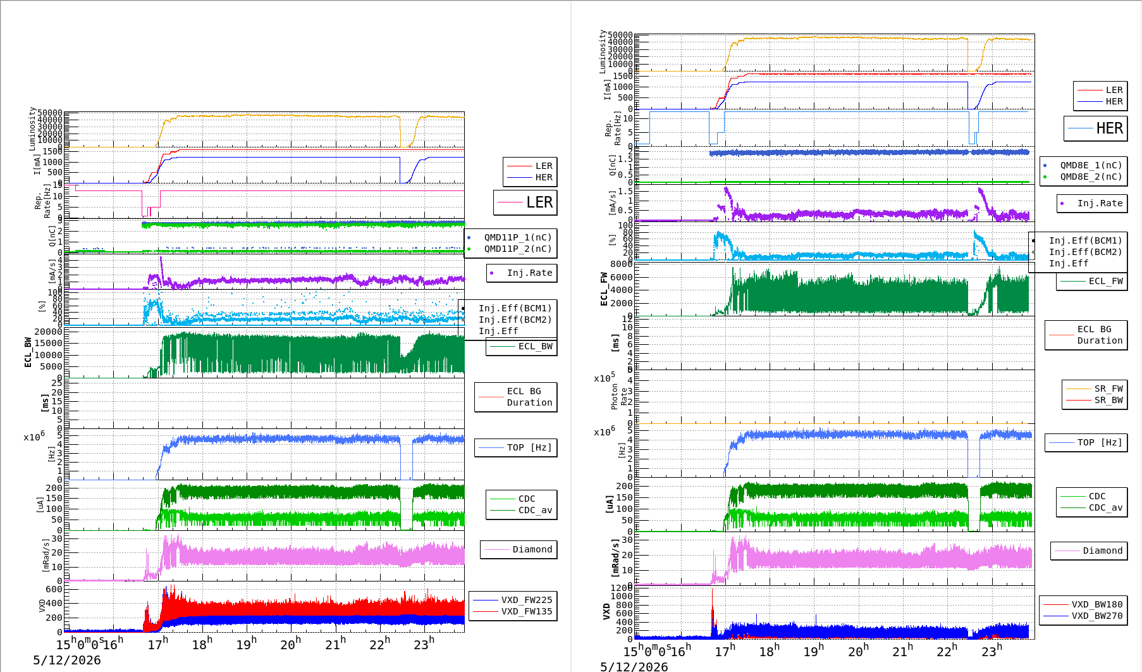Select the large LER legend box
This screenshot has width=1142, height=672.
(525, 202)
